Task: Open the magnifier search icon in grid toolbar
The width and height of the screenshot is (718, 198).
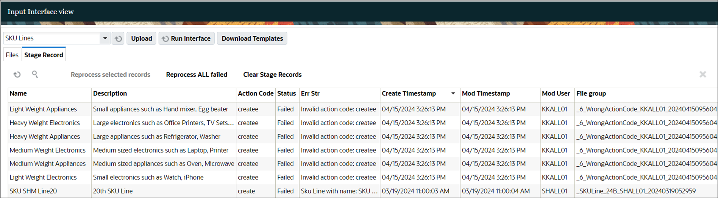Action: [35, 74]
